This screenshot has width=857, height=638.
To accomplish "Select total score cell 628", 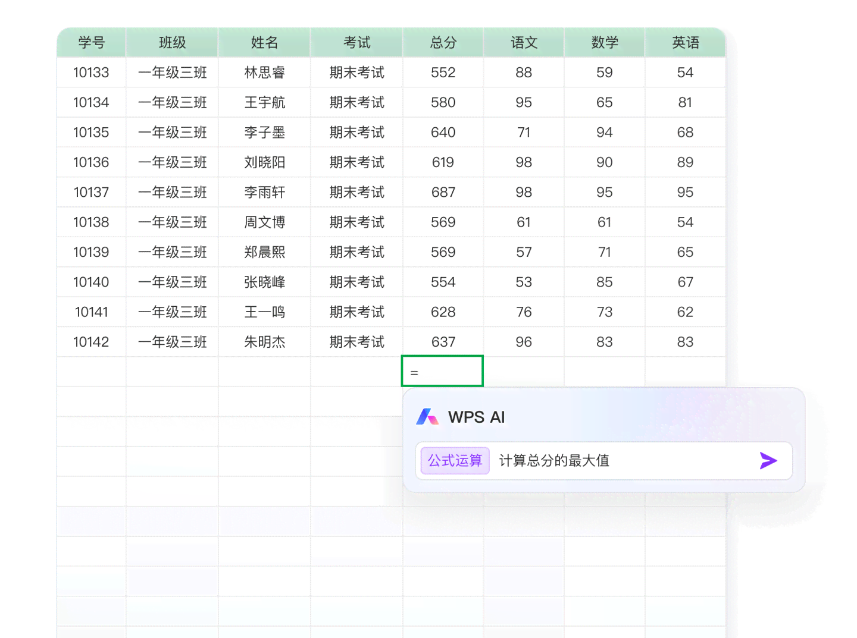I will [x=443, y=312].
